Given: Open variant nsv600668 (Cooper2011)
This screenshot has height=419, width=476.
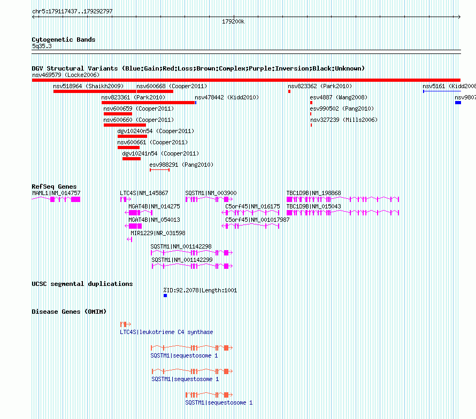Looking at the screenshot, I should [x=172, y=86].
